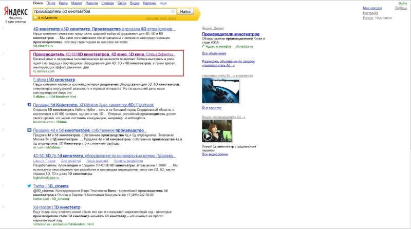This screenshot has width=411, height=229.
Task: Open the 'Все картинки' link
Action: click(x=212, y=108)
